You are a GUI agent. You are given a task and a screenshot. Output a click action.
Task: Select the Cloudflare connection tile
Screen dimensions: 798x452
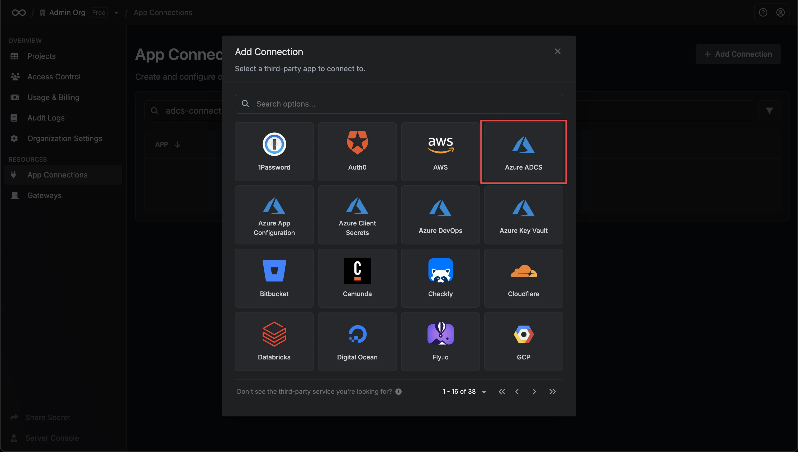coord(523,278)
